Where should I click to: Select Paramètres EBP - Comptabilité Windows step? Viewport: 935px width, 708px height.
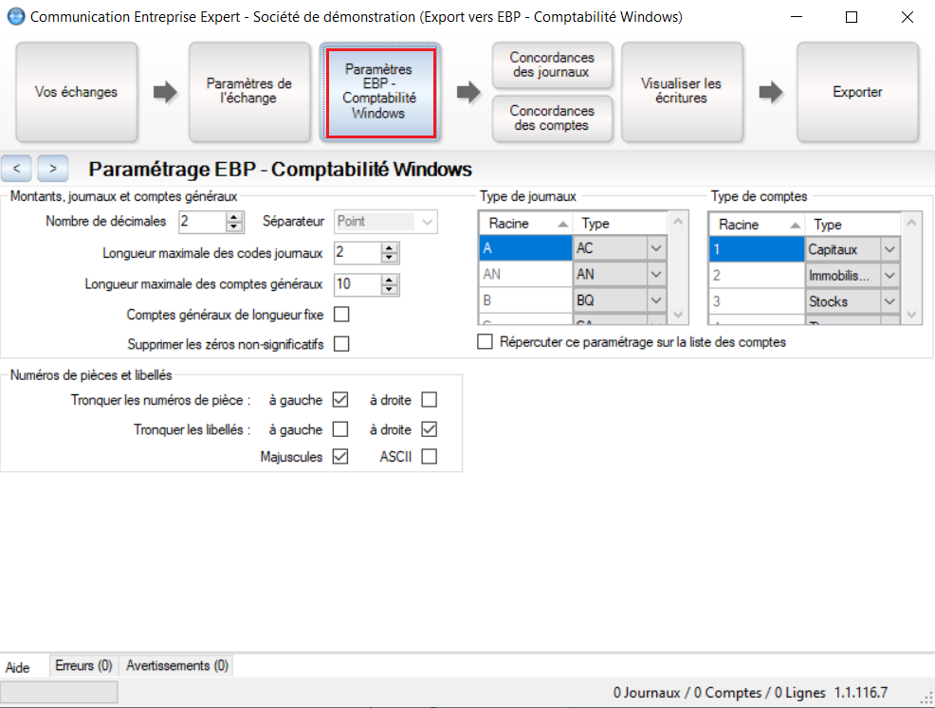pyautogui.click(x=380, y=92)
